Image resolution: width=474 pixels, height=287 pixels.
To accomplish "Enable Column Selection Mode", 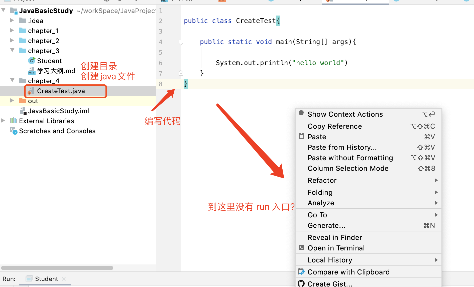I will click(368, 168).
